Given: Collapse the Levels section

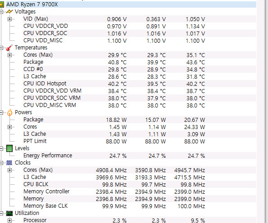Looking at the screenshot, I should [x=1, y=149].
